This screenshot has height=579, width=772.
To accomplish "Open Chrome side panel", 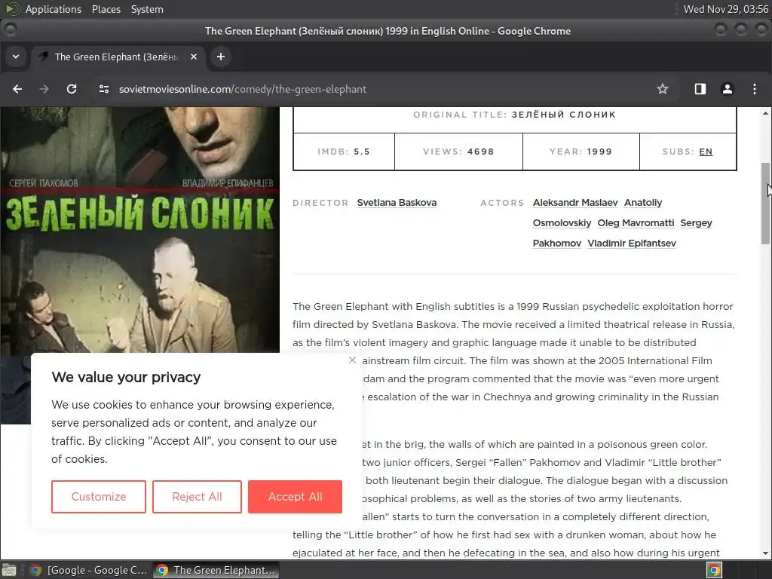I will click(x=700, y=89).
